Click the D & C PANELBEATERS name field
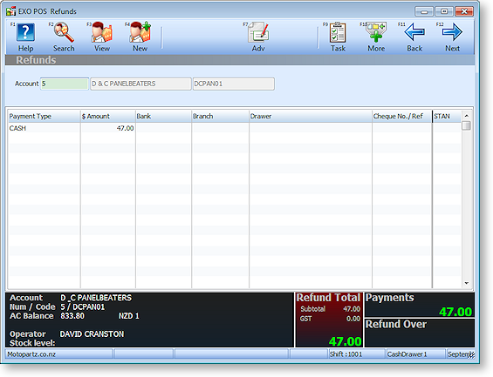This screenshot has width=493, height=377. (140, 84)
